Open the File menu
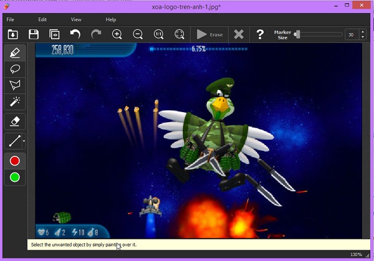This screenshot has height=261, width=374. pos(10,19)
